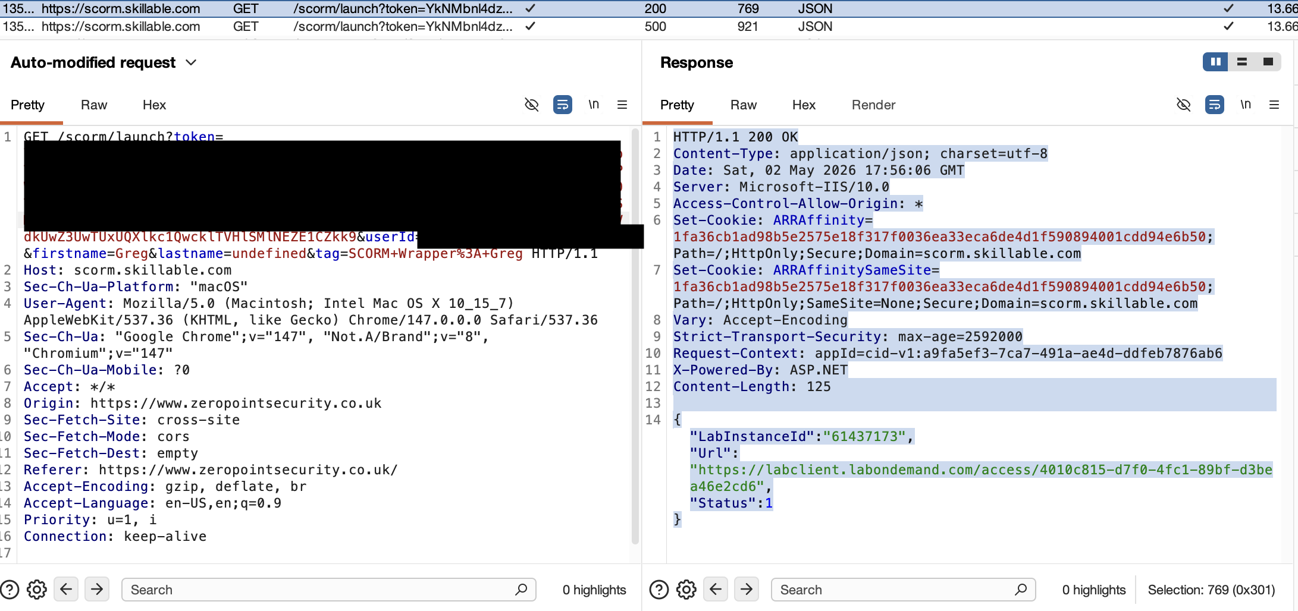Image resolution: width=1298 pixels, height=611 pixels.
Task: Click the 'Sec-Ch-Ua-Platform: "macOS"' header
Action: [136, 286]
